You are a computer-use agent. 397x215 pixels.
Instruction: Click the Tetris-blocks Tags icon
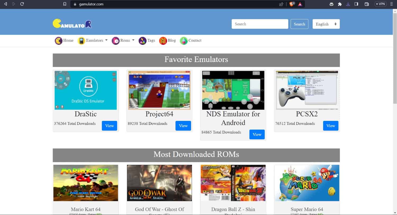pyautogui.click(x=142, y=41)
